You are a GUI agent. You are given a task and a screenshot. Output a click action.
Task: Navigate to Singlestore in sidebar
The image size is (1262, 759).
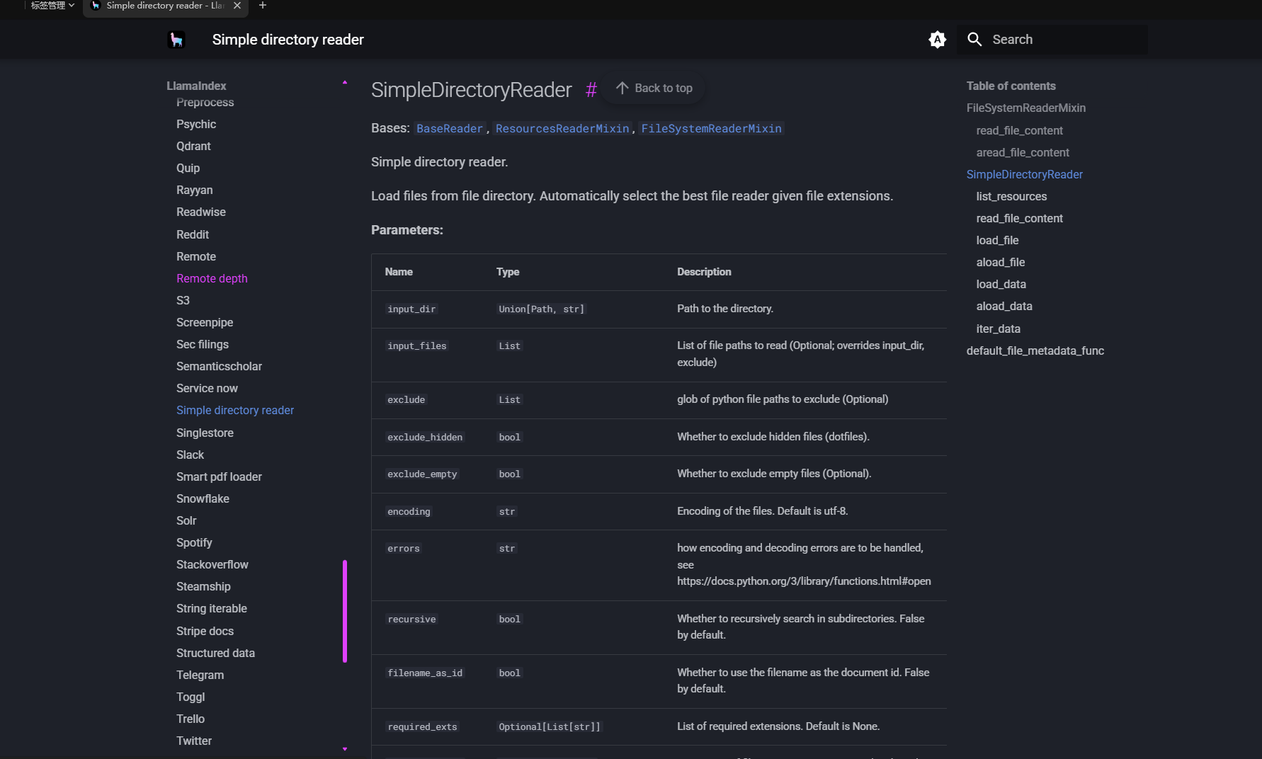[205, 433]
